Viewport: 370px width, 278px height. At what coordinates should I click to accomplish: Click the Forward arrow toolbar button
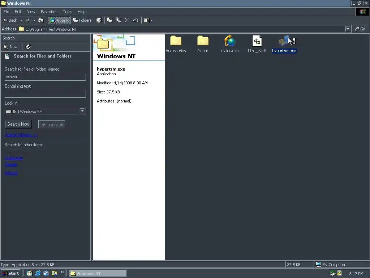[x=27, y=20]
